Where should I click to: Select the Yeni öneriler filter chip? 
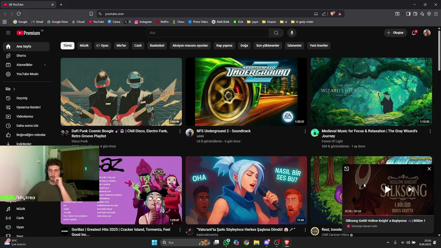pyautogui.click(x=319, y=45)
